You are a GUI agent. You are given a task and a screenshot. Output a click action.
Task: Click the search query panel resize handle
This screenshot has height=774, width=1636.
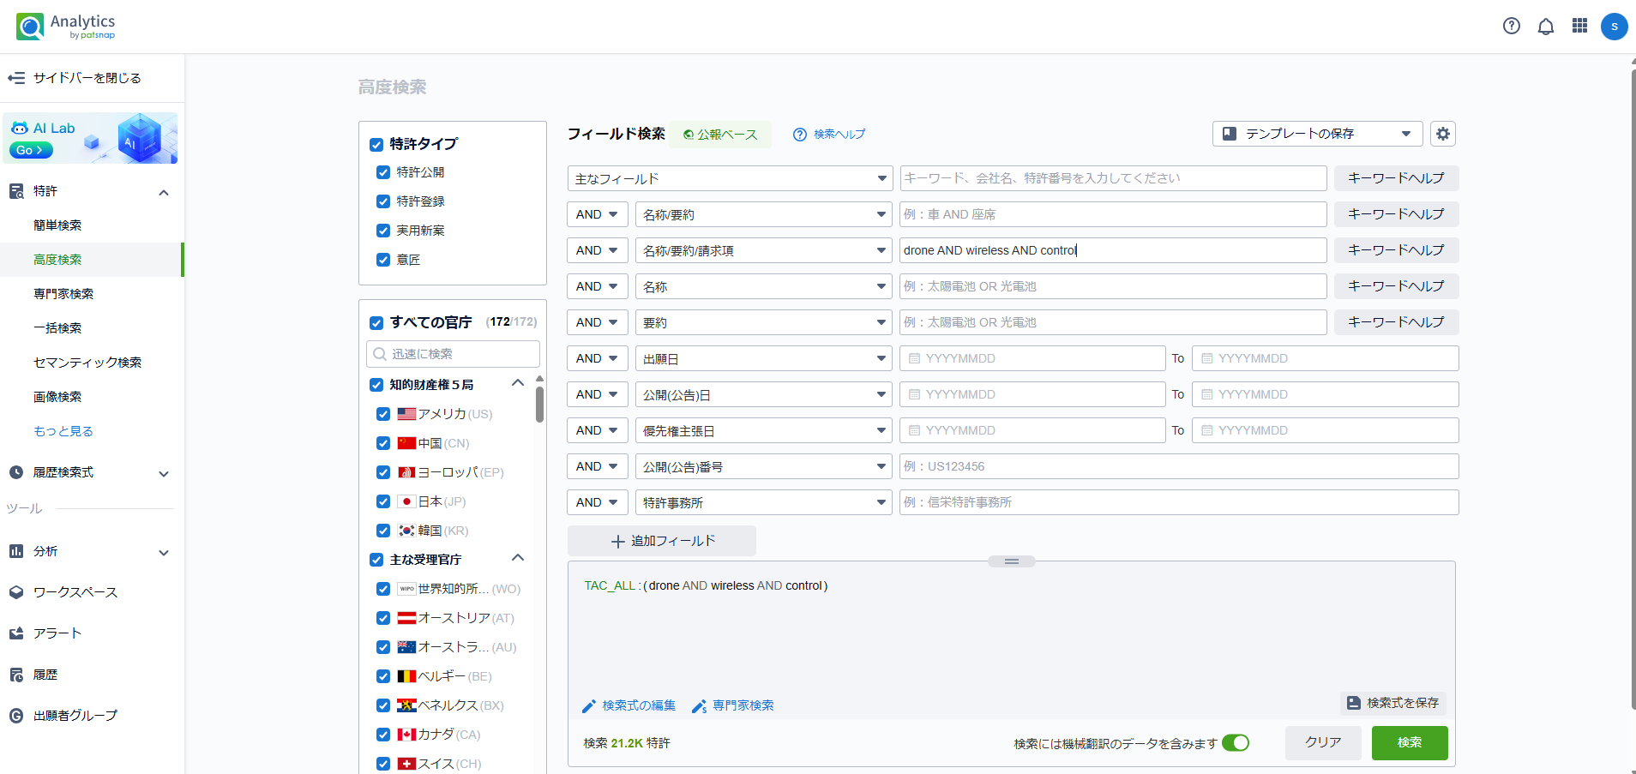click(1011, 561)
